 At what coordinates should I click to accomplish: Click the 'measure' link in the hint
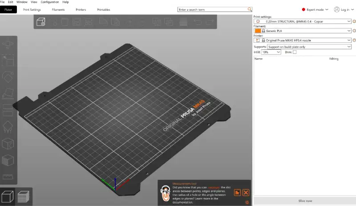(214, 187)
